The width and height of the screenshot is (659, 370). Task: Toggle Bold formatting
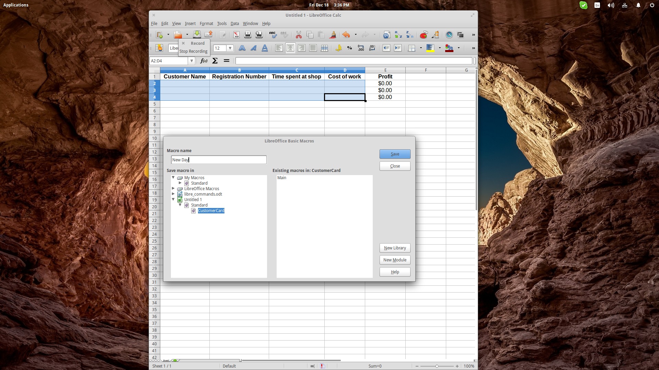(242, 48)
